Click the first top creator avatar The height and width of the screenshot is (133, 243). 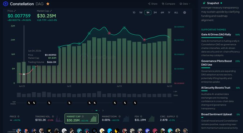pyautogui.click(x=19, y=131)
